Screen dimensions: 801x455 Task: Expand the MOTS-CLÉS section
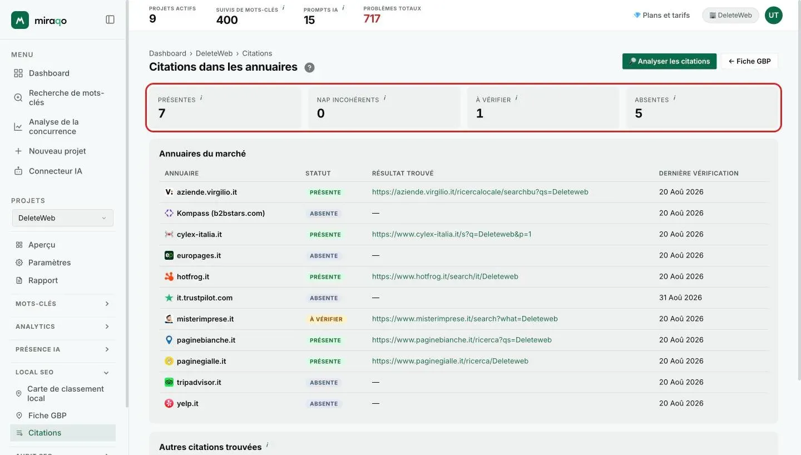point(62,304)
